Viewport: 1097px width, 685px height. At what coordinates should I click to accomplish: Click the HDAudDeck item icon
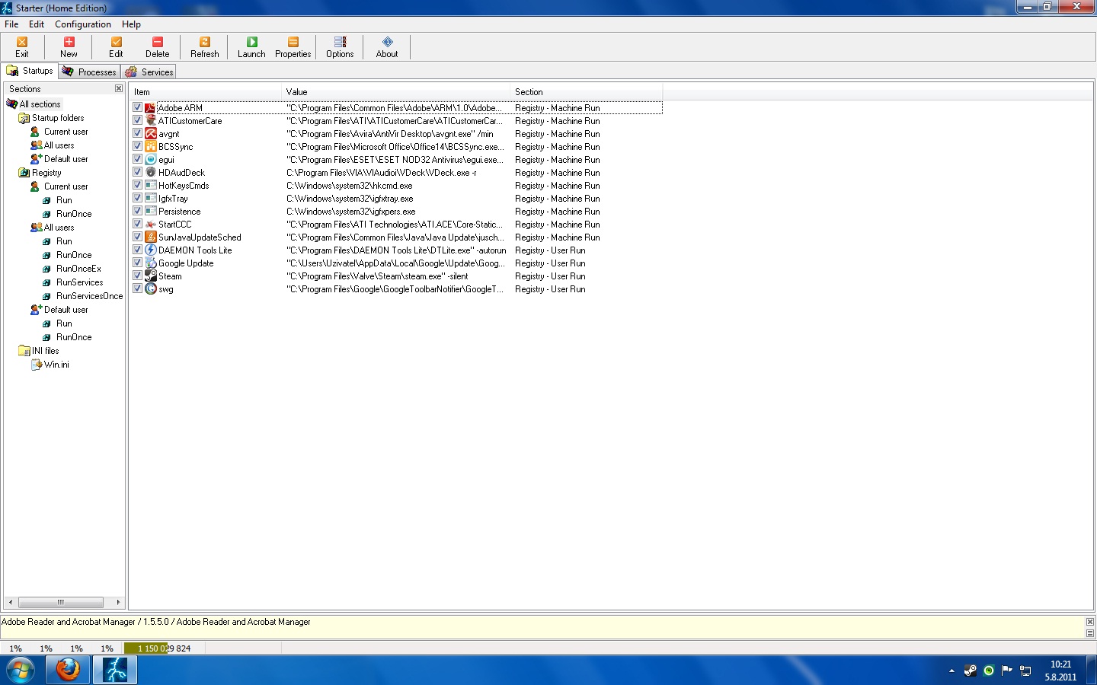pos(151,173)
